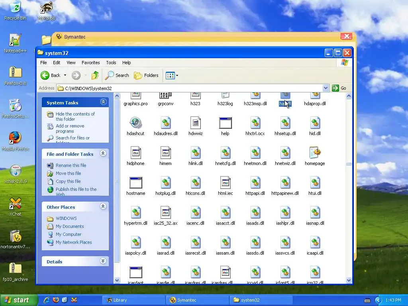Image resolution: width=408 pixels, height=306 pixels.
Task: Open the File menu
Action: click(x=43, y=63)
